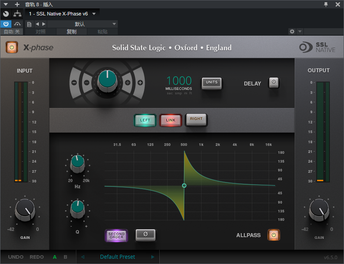
Task: Click the preset file document icon
Action: pos(29,24)
